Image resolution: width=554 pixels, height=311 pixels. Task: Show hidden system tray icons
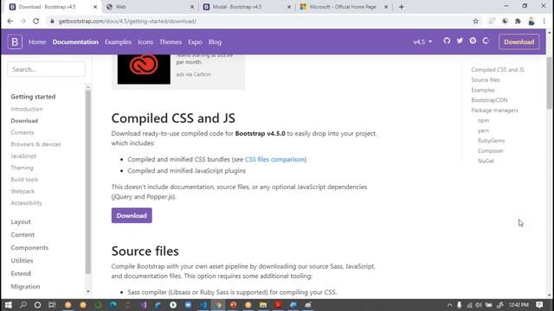point(449,305)
